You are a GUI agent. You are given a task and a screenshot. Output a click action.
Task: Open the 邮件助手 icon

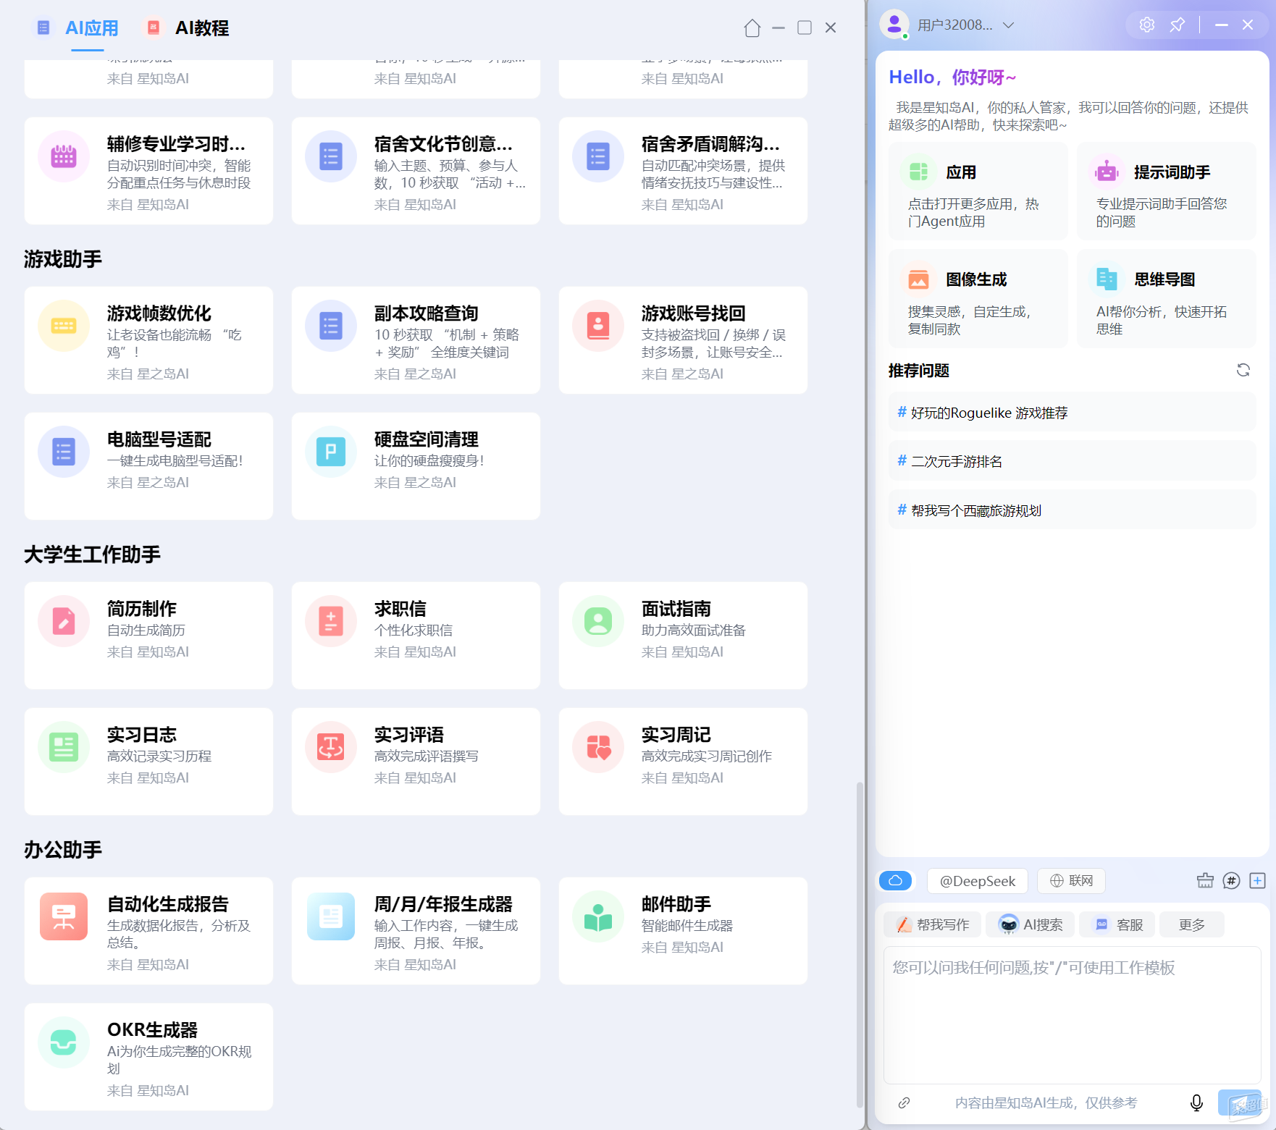pyautogui.click(x=598, y=916)
